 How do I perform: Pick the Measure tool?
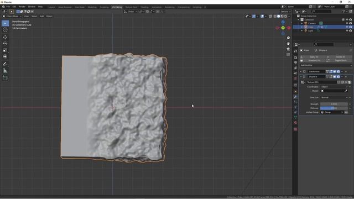click(x=5, y=71)
